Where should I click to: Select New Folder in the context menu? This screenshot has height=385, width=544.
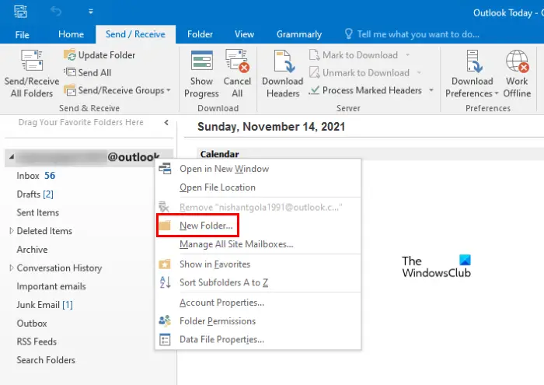pyautogui.click(x=206, y=226)
